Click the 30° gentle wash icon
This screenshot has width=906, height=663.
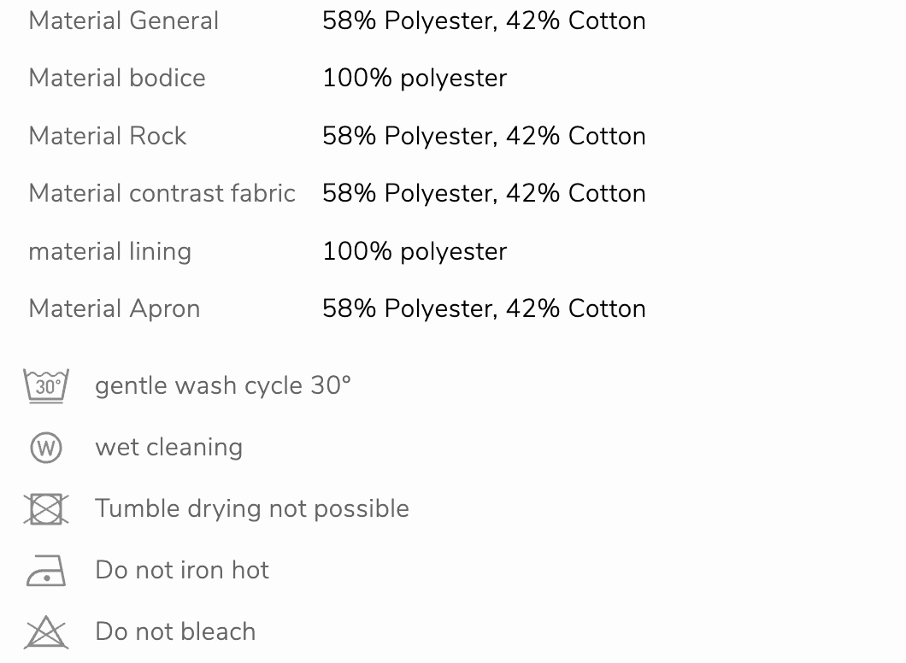click(46, 386)
